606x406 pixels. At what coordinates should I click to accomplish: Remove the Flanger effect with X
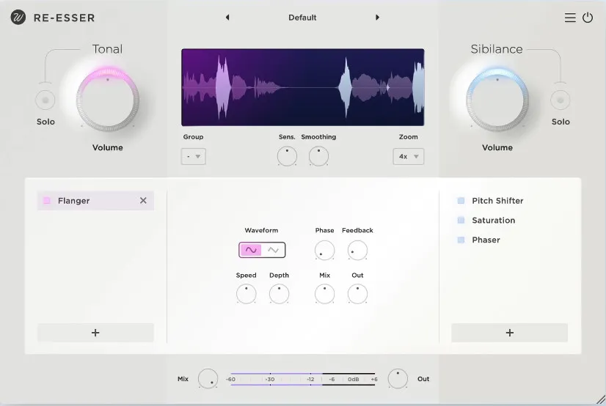[143, 201]
